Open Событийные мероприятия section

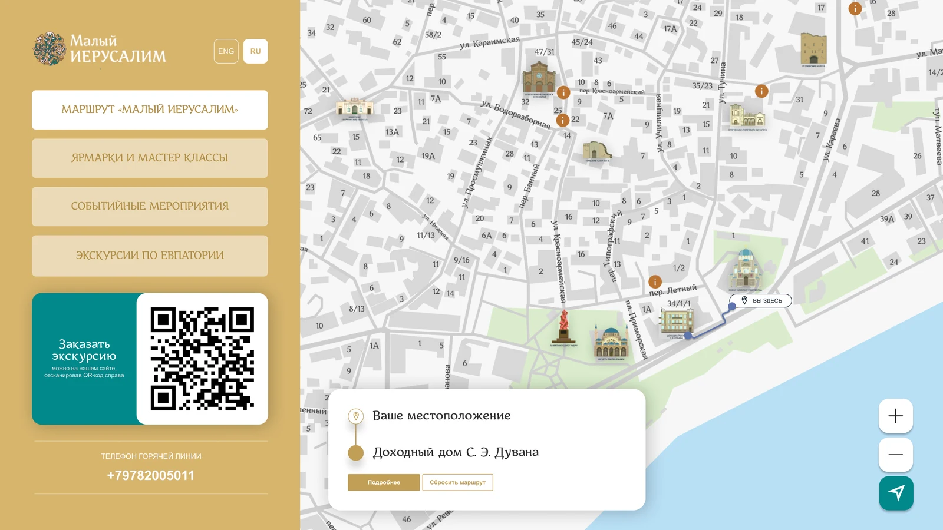[150, 206]
